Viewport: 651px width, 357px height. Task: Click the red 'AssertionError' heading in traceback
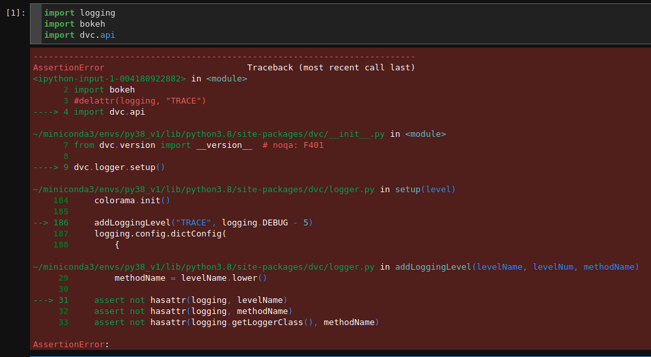(68, 67)
